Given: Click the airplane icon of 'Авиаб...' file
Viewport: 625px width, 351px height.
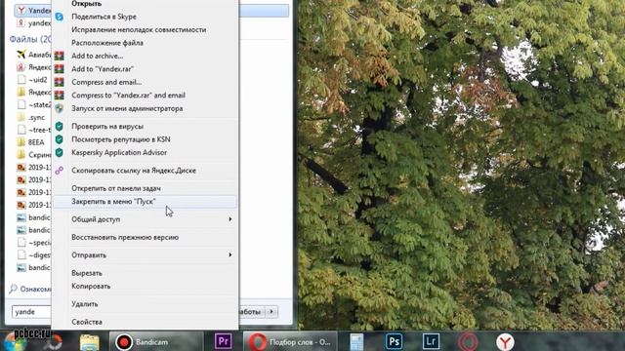Looking at the screenshot, I should pyautogui.click(x=21, y=55).
